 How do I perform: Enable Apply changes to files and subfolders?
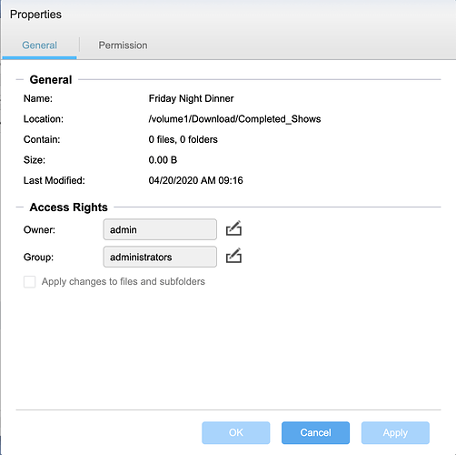(30, 282)
